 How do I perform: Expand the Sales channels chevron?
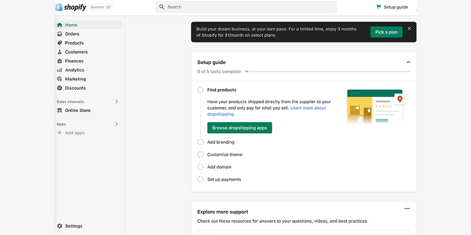(x=117, y=101)
